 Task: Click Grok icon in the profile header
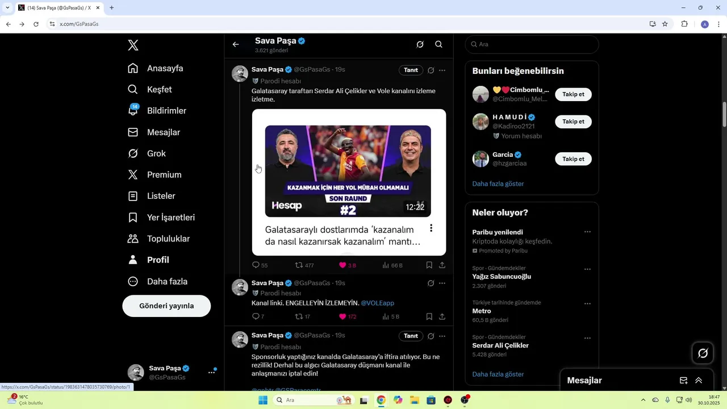point(420,44)
